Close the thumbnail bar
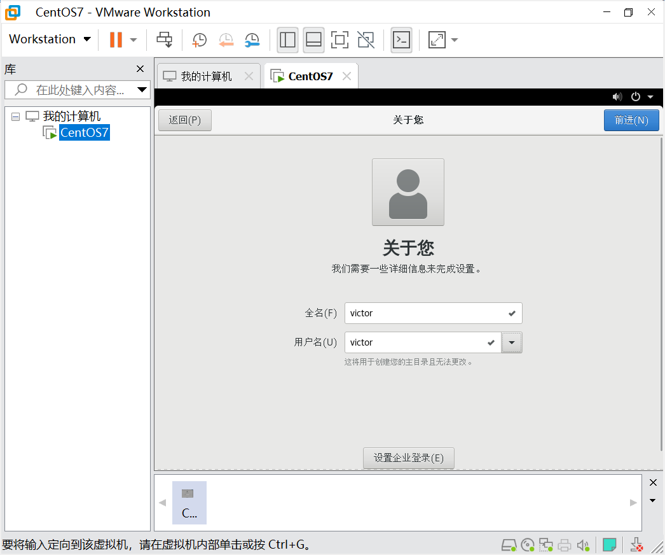Image resolution: width=665 pixels, height=555 pixels. pos(653,482)
